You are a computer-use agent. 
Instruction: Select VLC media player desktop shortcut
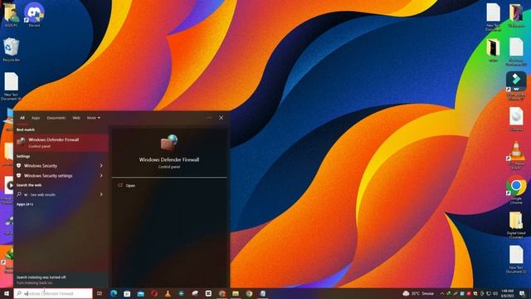point(516,155)
